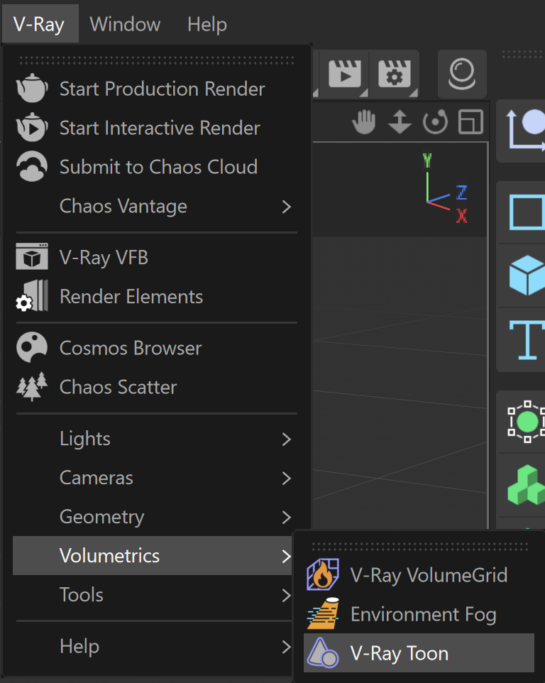
Task: Expand the Cameras submenu
Action: click(155, 478)
